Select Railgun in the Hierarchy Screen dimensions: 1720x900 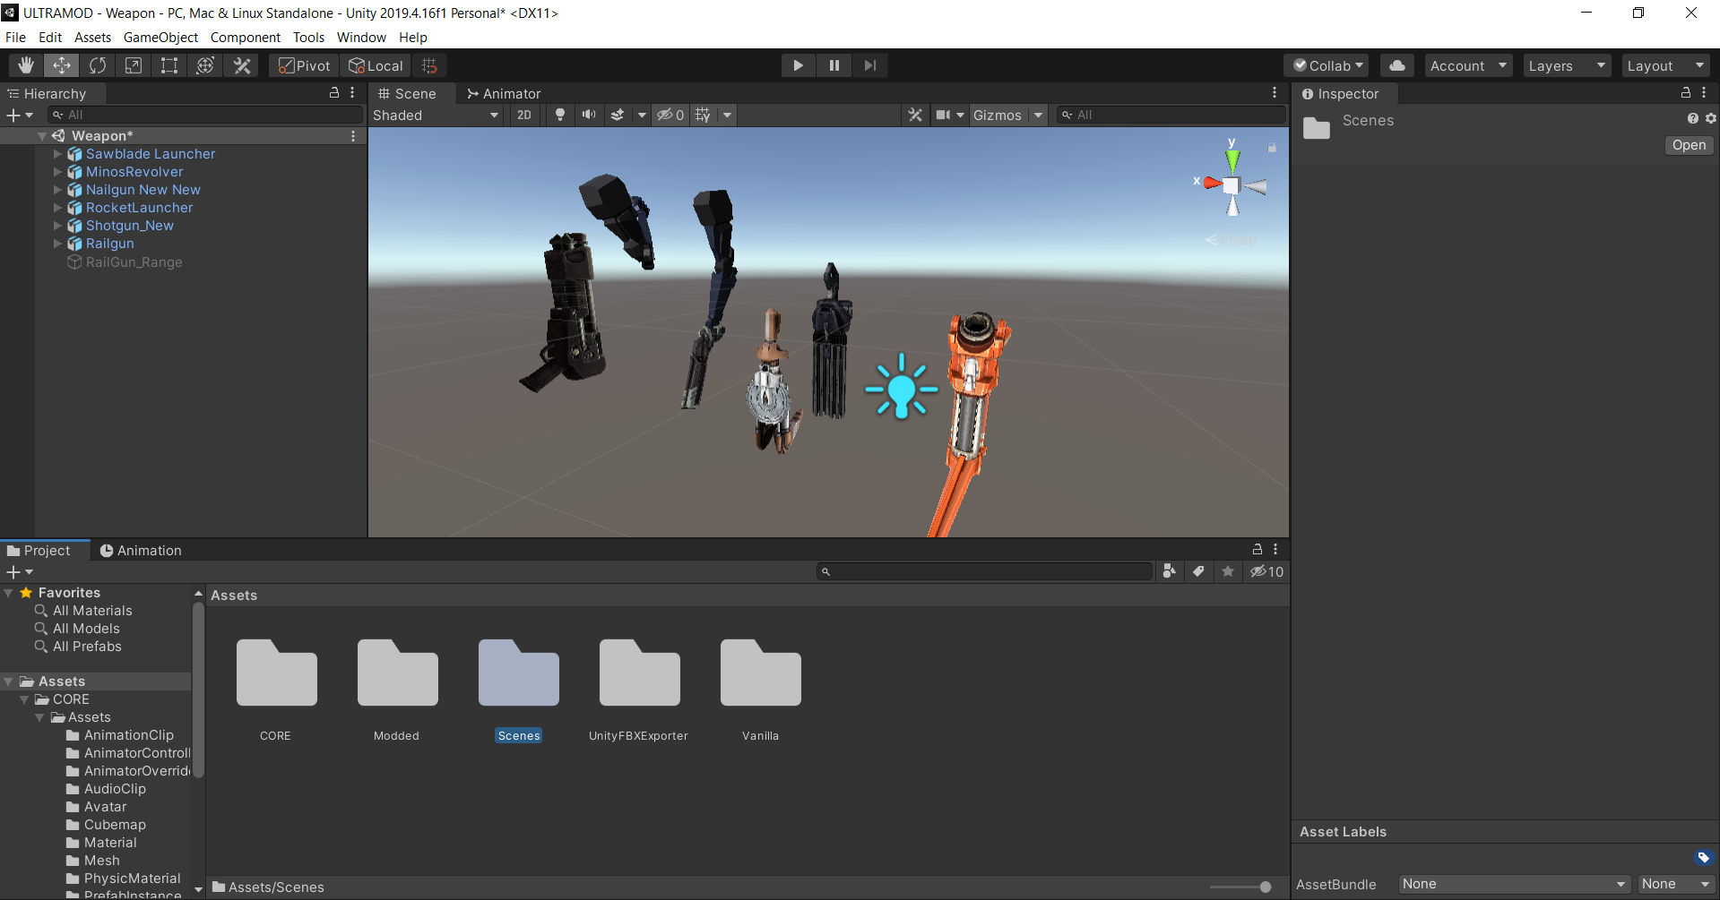(x=109, y=244)
